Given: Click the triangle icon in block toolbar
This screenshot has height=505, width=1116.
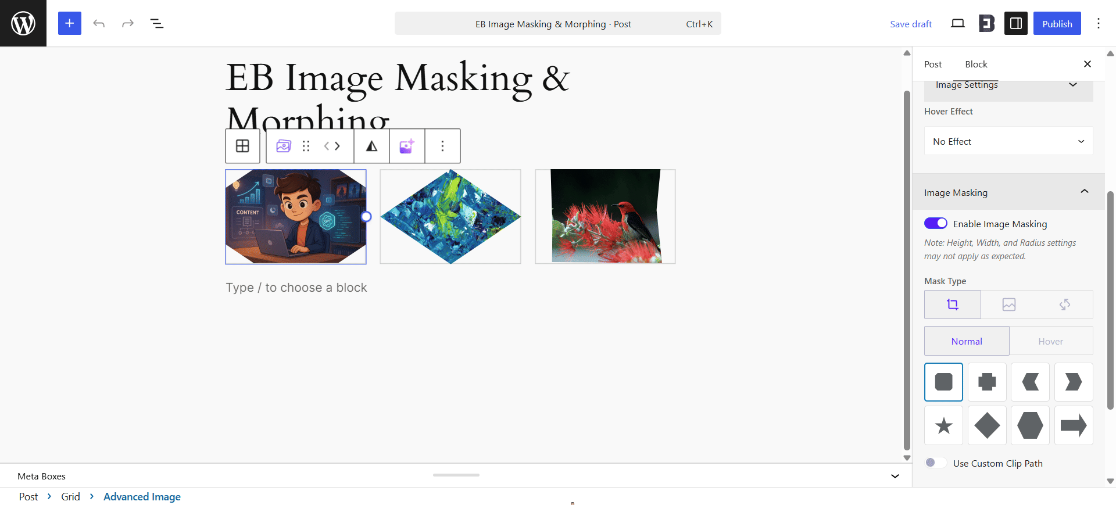Looking at the screenshot, I should pos(371,146).
